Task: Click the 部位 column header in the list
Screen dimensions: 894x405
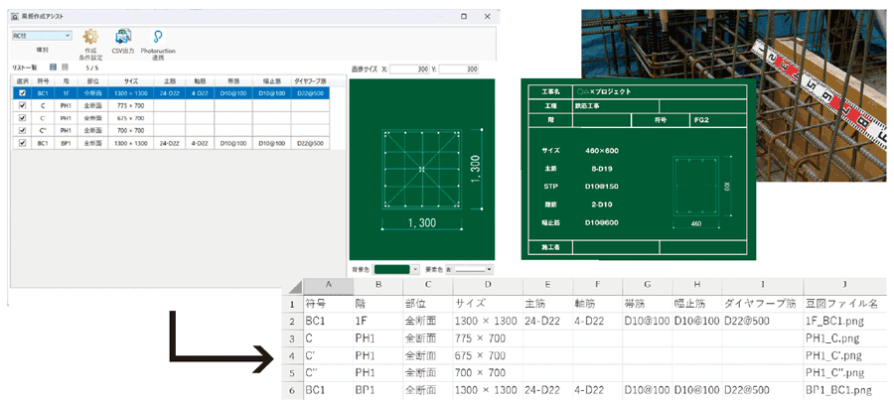Action: pyautogui.click(x=92, y=80)
